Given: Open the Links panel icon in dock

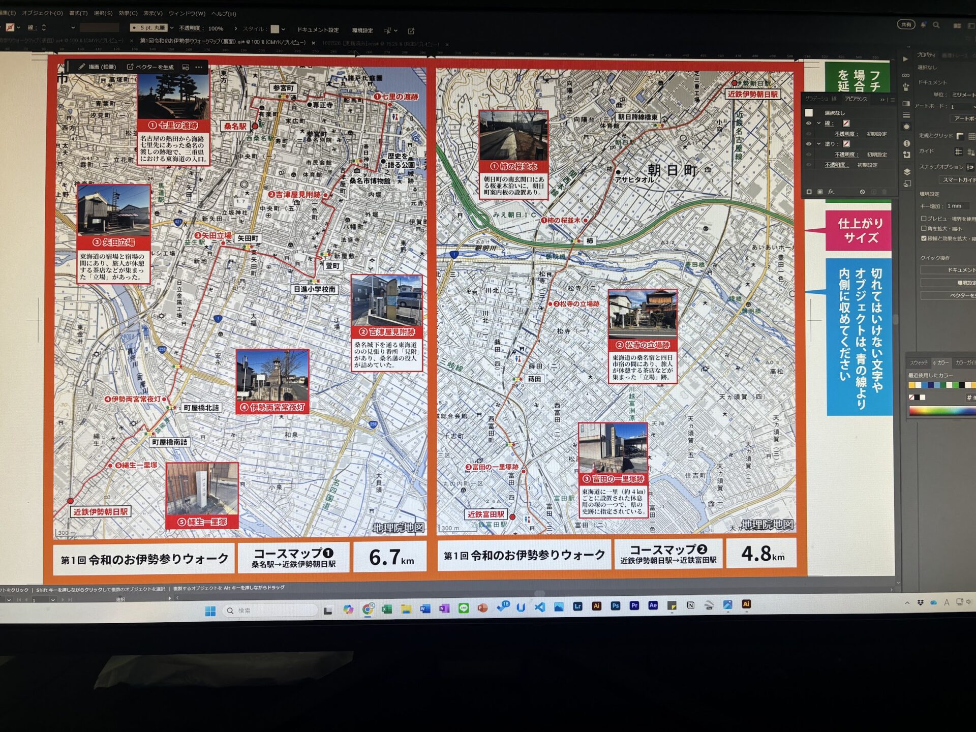Looking at the screenshot, I should 906,76.
